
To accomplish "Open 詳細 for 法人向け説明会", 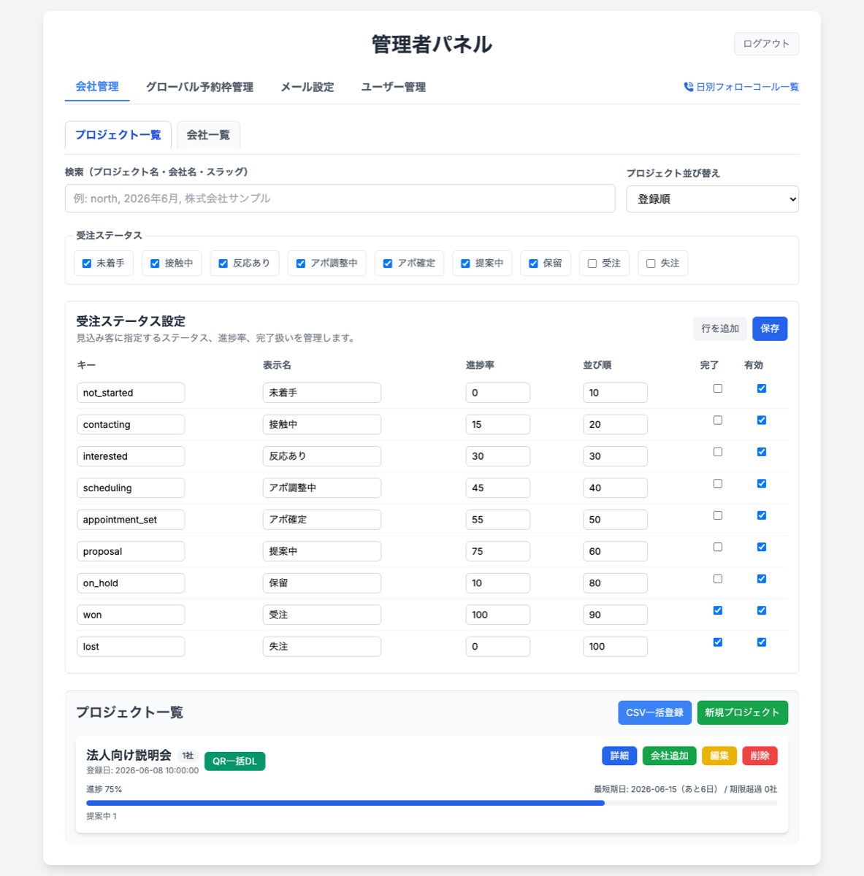I will [619, 756].
